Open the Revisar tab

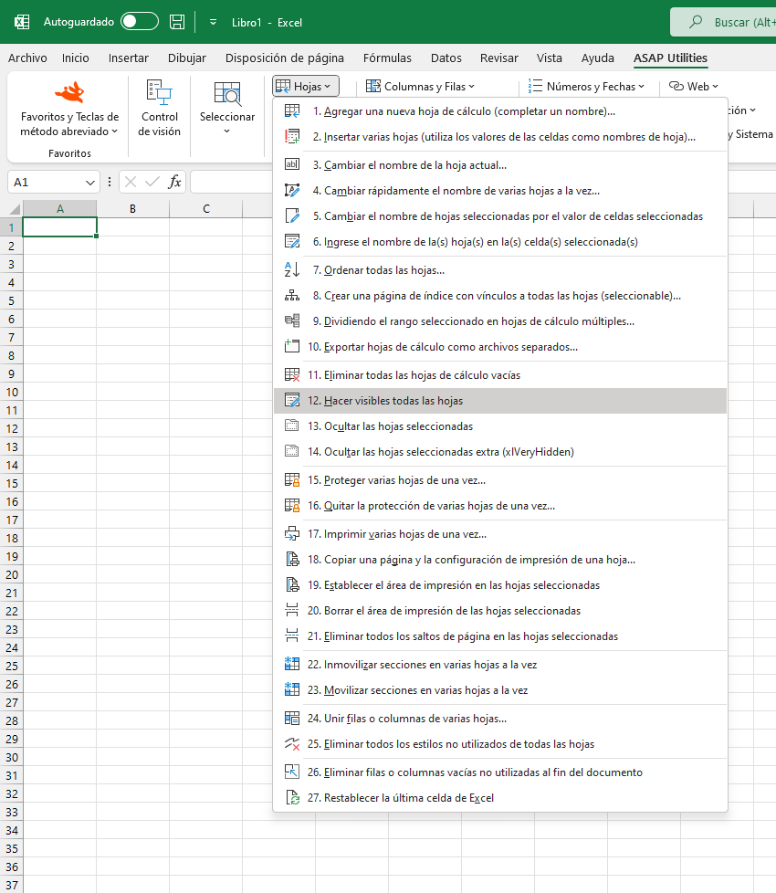point(498,58)
